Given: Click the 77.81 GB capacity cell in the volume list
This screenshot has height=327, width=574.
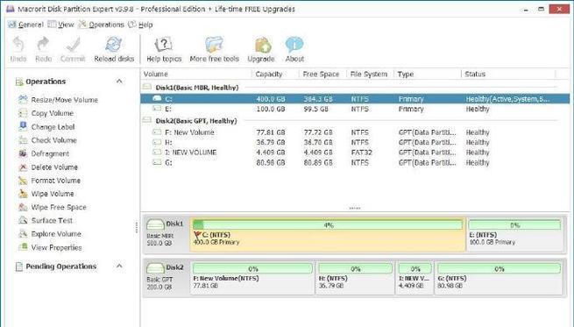Looking at the screenshot, I should (x=271, y=132).
